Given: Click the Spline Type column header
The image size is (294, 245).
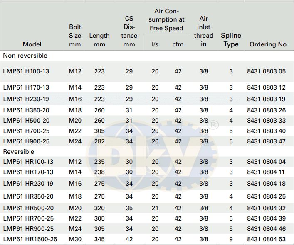Looking at the screenshot, I should [x=231, y=40].
